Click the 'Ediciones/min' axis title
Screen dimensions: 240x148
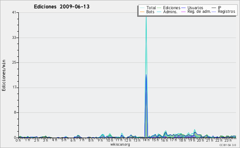click(4, 76)
